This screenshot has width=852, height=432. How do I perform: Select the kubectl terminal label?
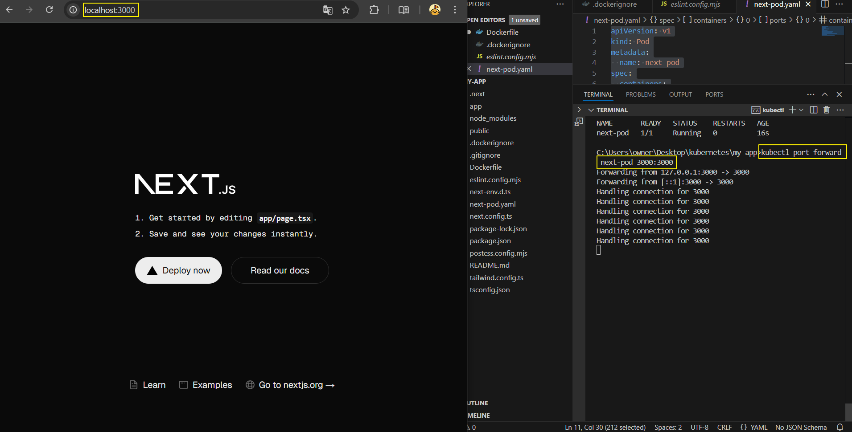coord(768,110)
